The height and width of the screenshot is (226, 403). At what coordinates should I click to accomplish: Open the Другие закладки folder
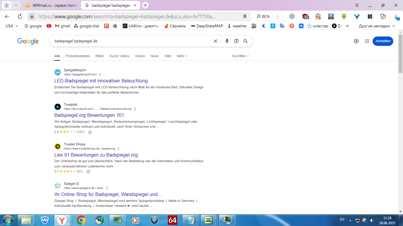(377, 26)
